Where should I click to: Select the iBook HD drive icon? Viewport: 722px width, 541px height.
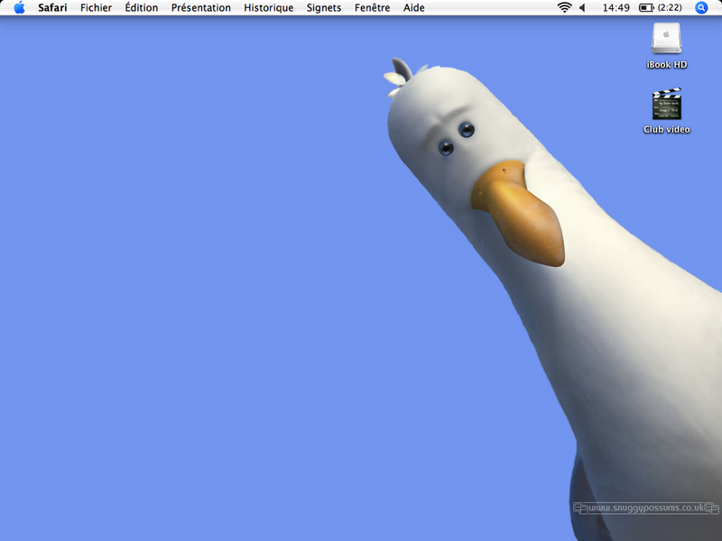(x=666, y=38)
